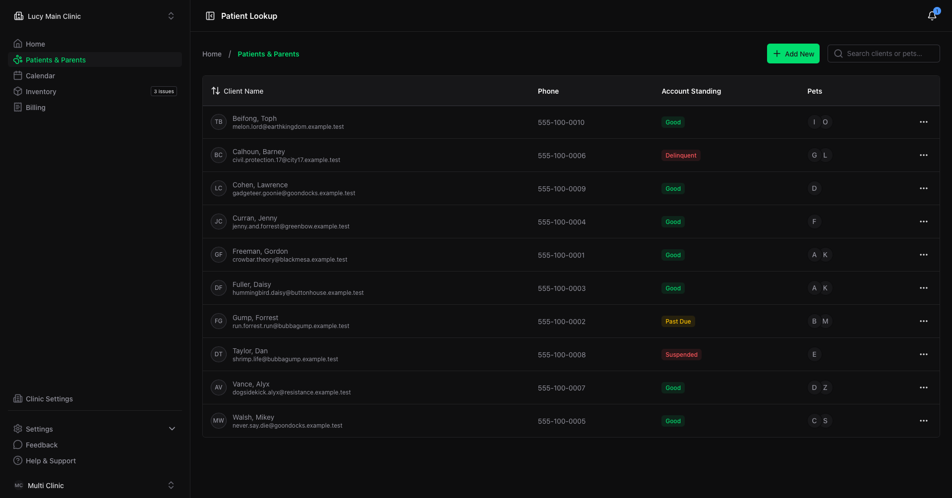This screenshot has height=498, width=952.
Task: Select pet badge Z in Vance row
Action: point(825,387)
